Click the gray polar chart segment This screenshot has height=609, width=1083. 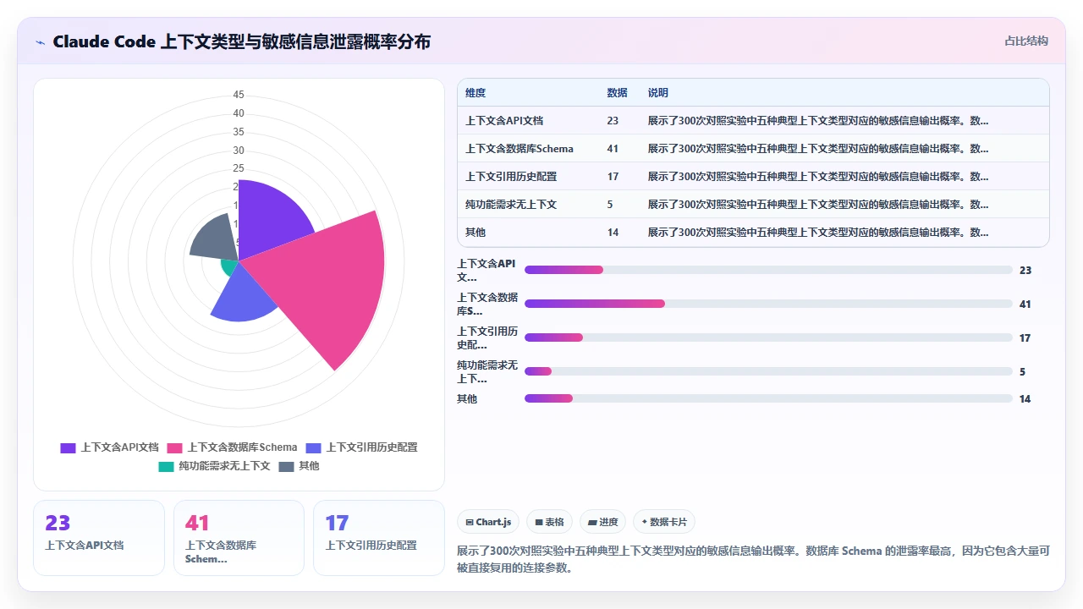click(x=216, y=239)
